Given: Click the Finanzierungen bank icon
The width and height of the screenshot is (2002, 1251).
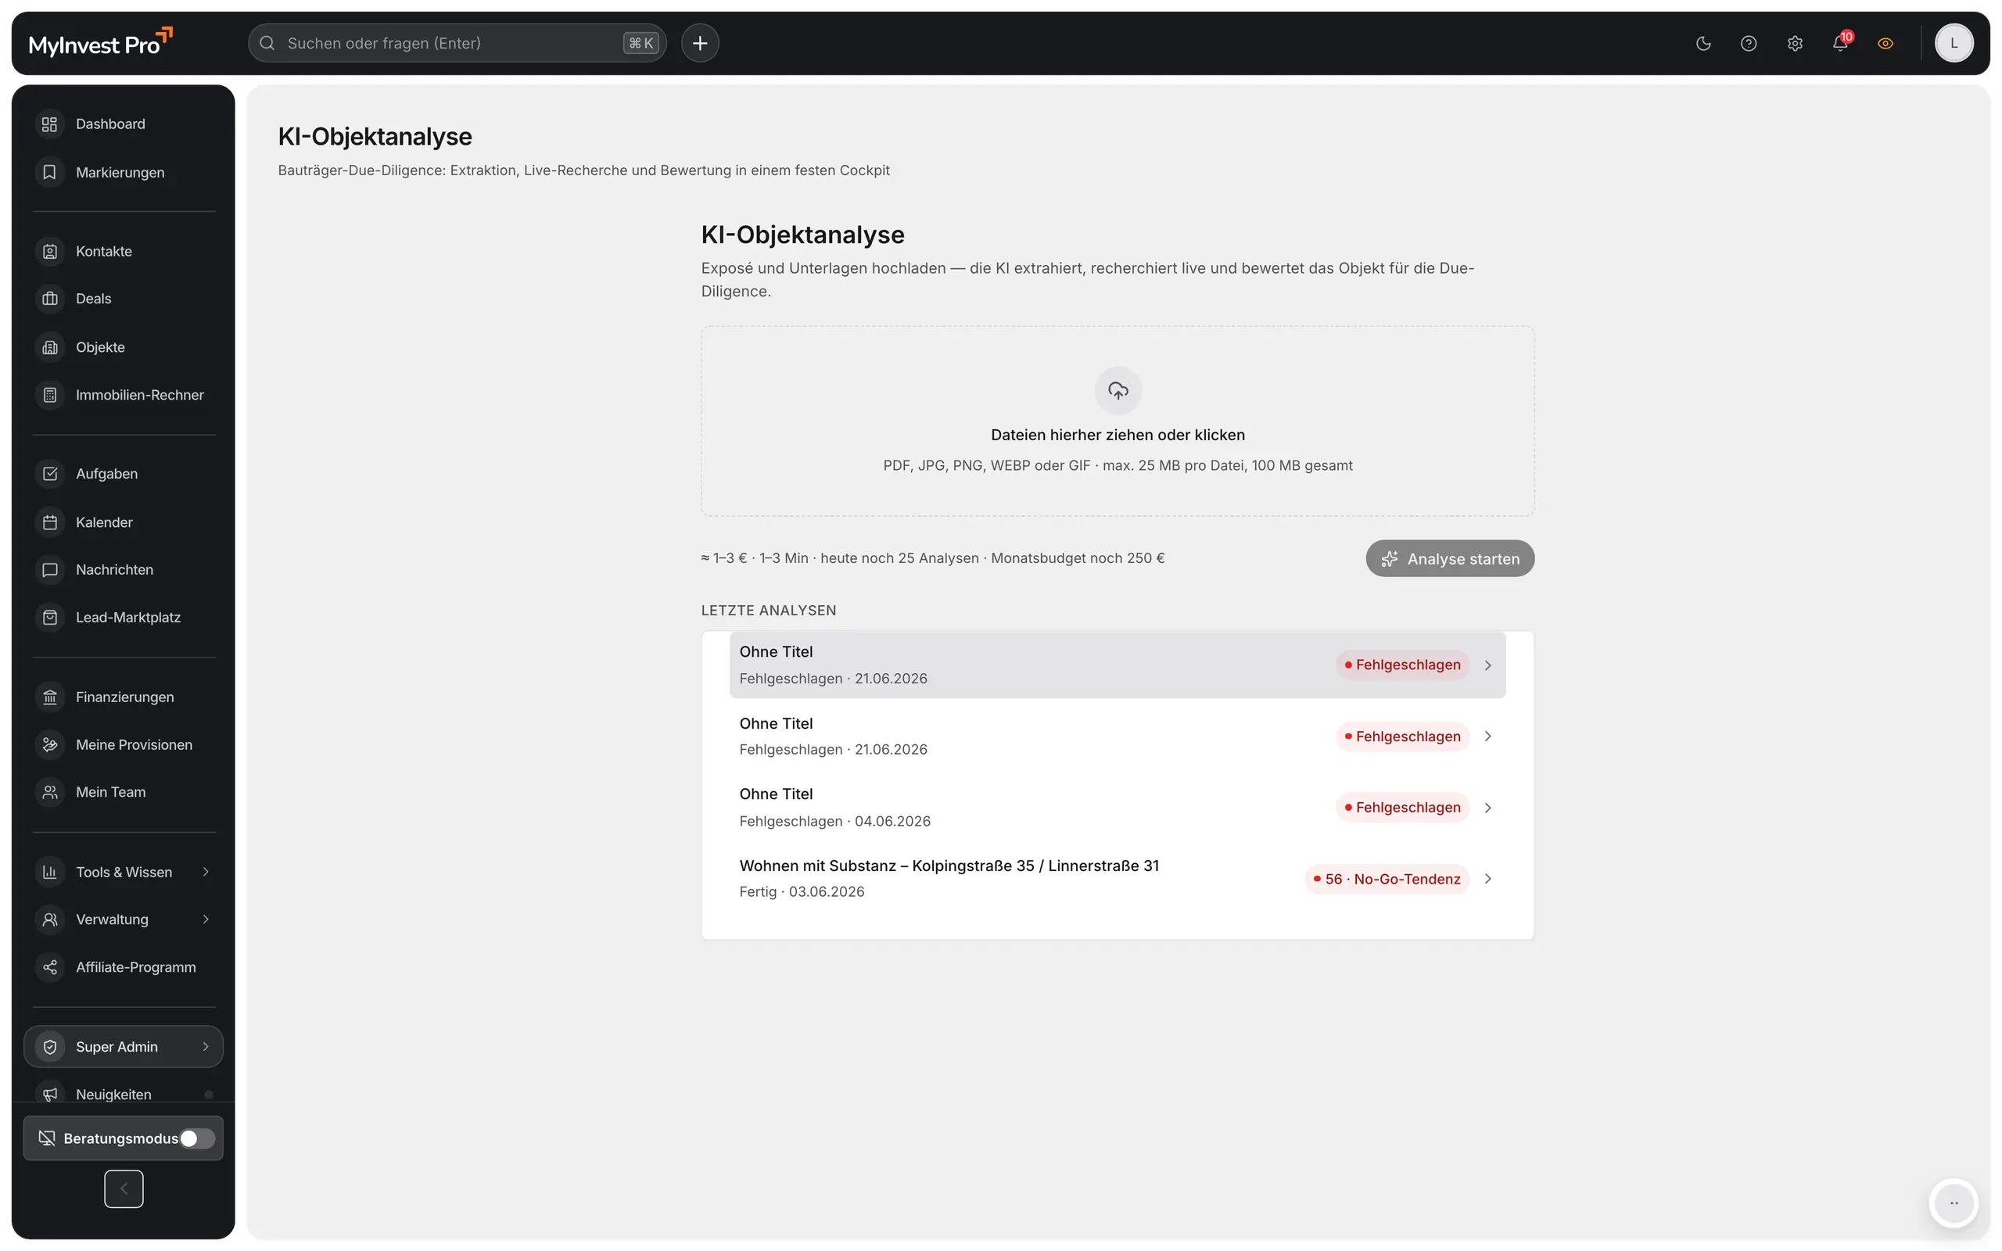Looking at the screenshot, I should click(49, 697).
